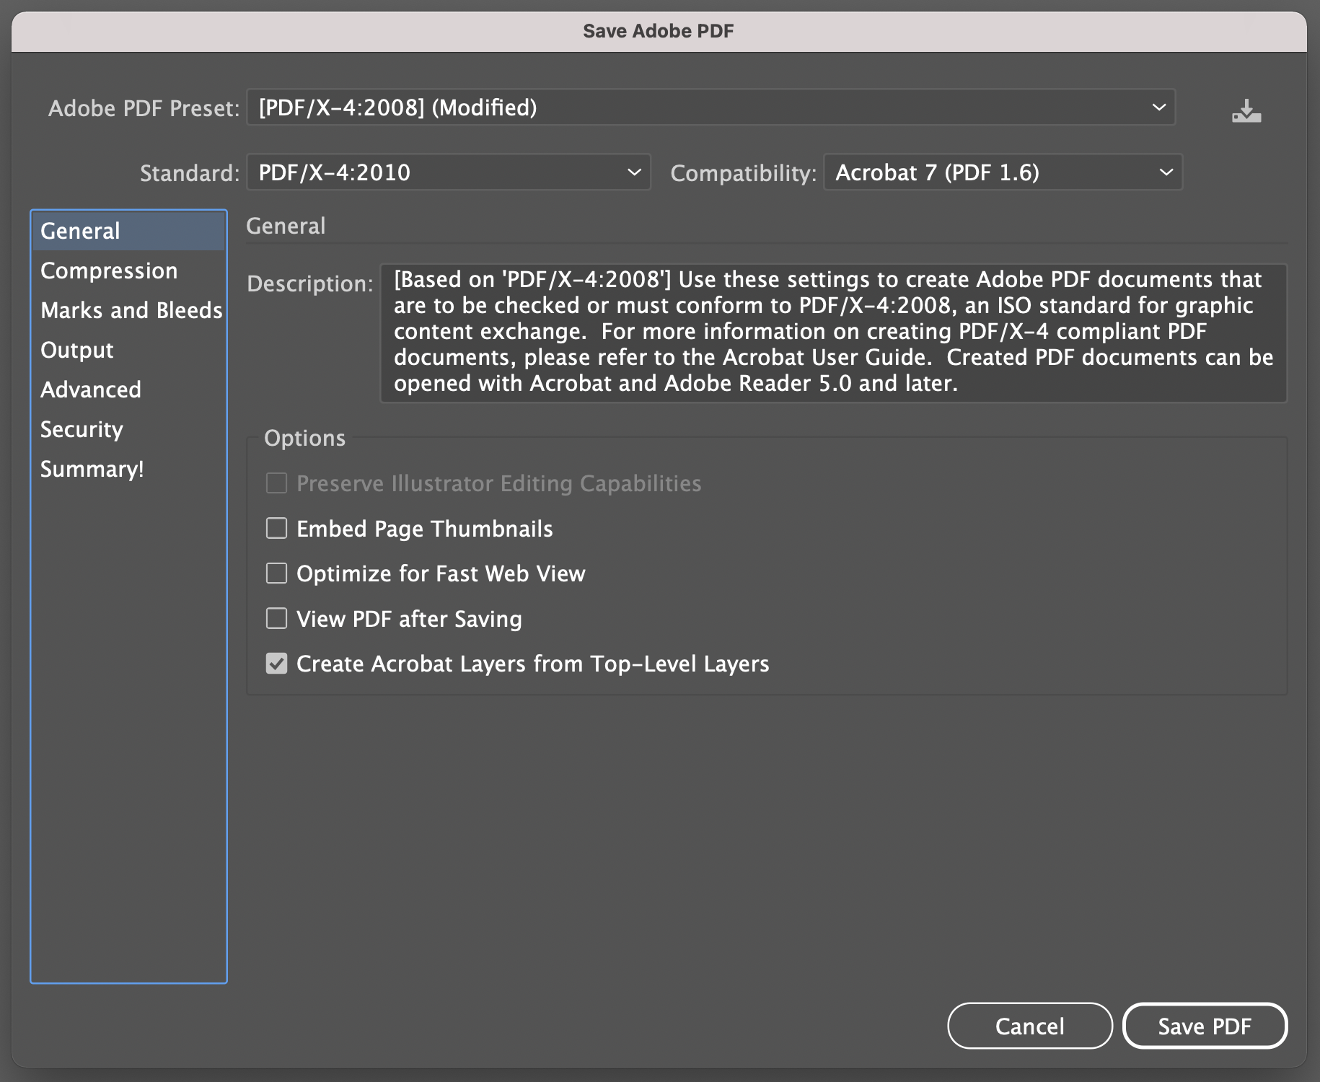Open the Marks and Bleeds section
The width and height of the screenshot is (1320, 1082).
click(x=131, y=310)
